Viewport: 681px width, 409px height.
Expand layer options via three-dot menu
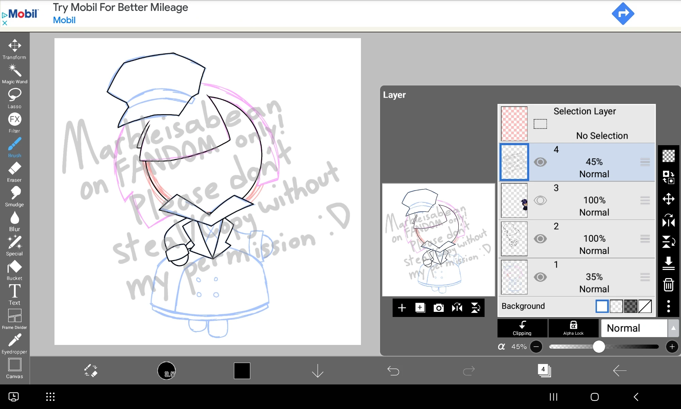pyautogui.click(x=668, y=306)
